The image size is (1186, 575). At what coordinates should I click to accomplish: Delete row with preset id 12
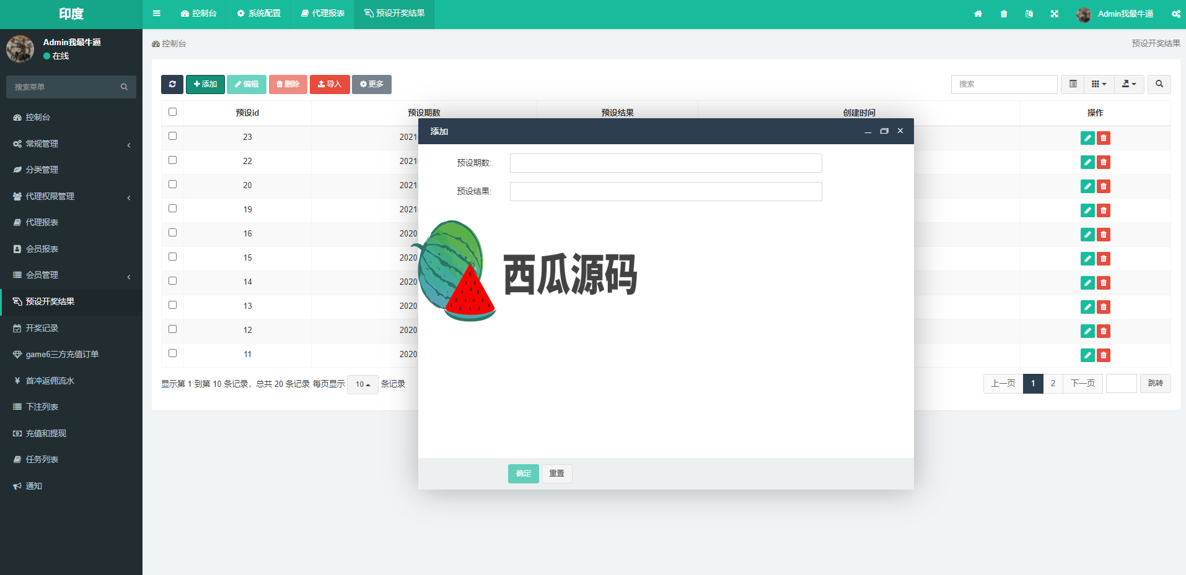pos(1104,331)
